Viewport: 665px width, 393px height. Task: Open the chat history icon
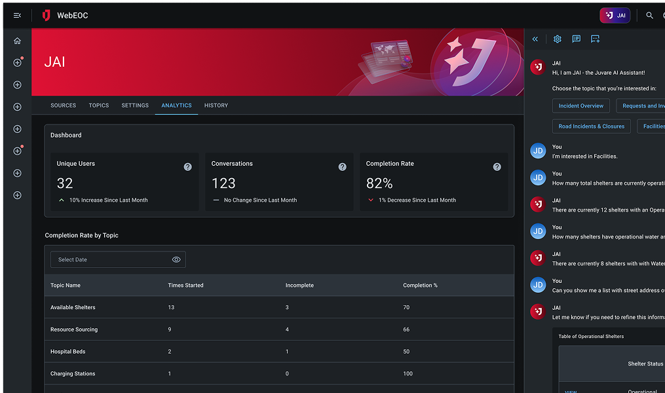pos(577,39)
